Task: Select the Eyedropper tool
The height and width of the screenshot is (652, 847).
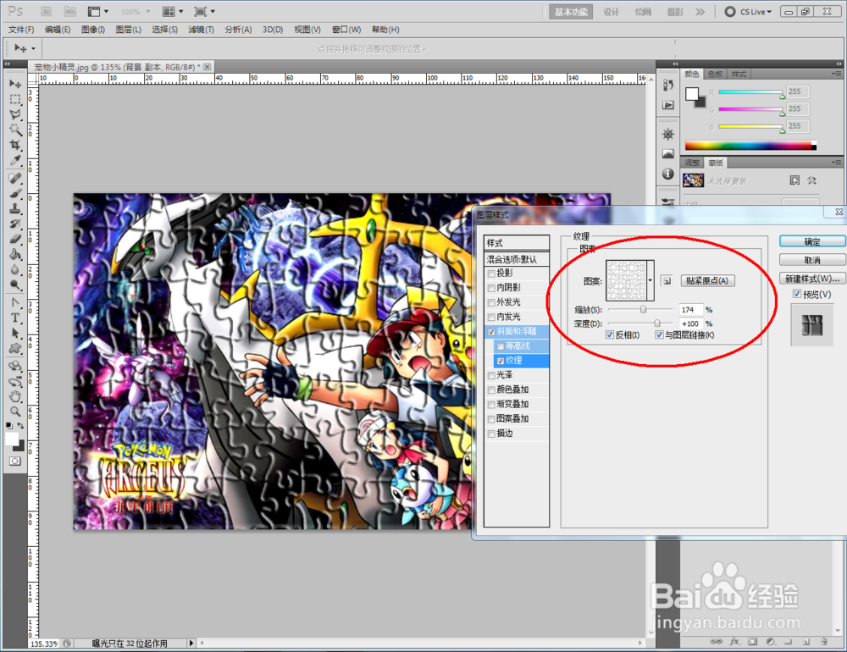Action: click(15, 160)
